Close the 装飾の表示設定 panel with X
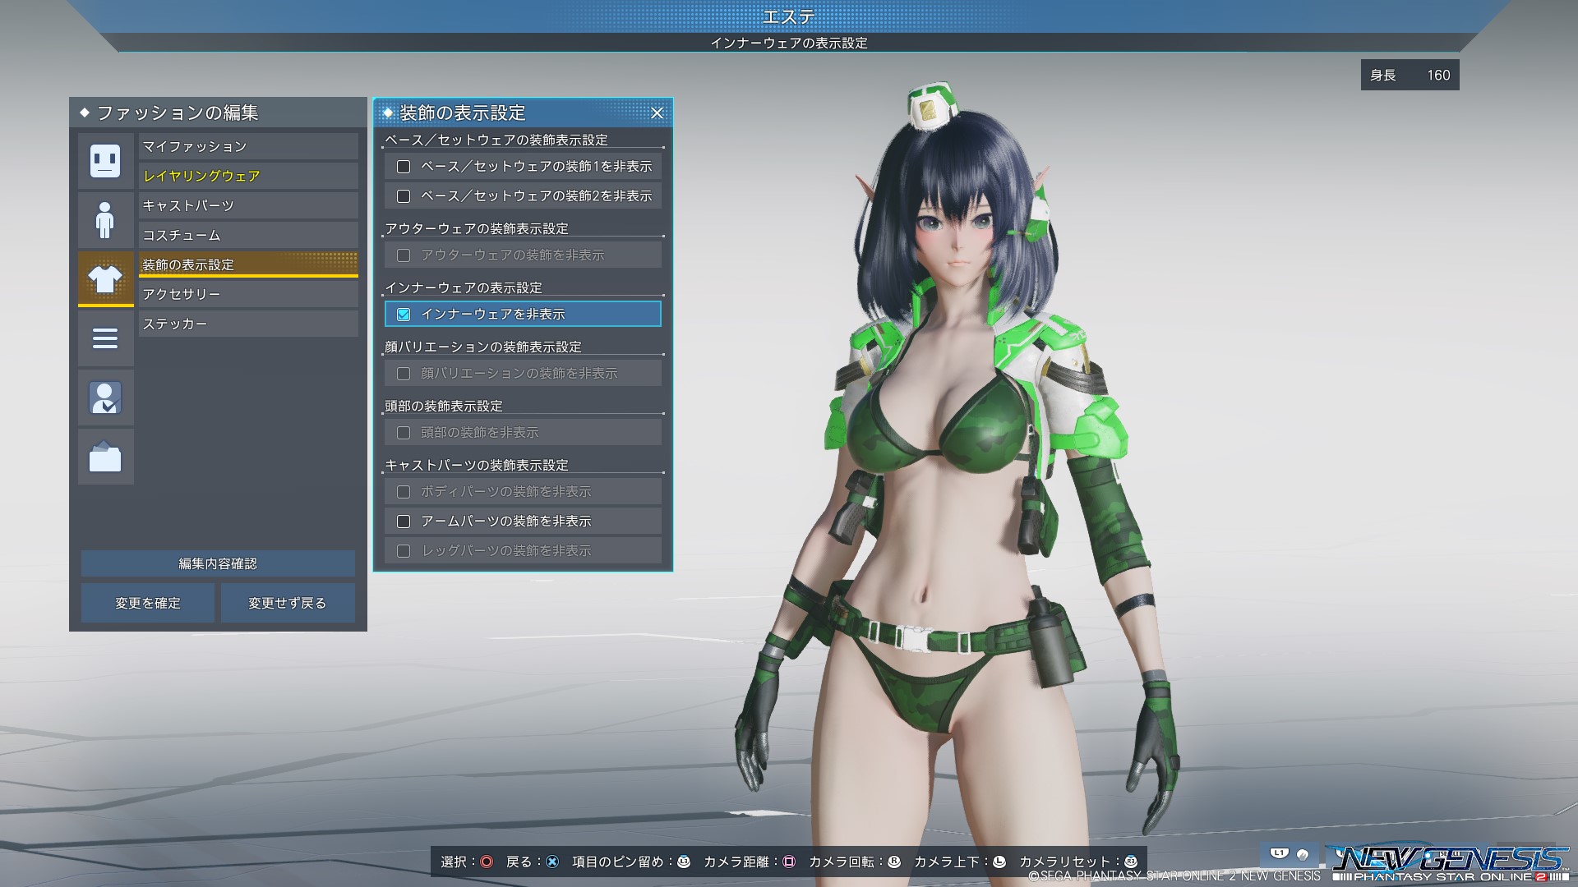Viewport: 1578px width, 887px height. 657,113
